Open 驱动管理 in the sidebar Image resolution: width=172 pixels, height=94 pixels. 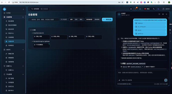click(11, 21)
